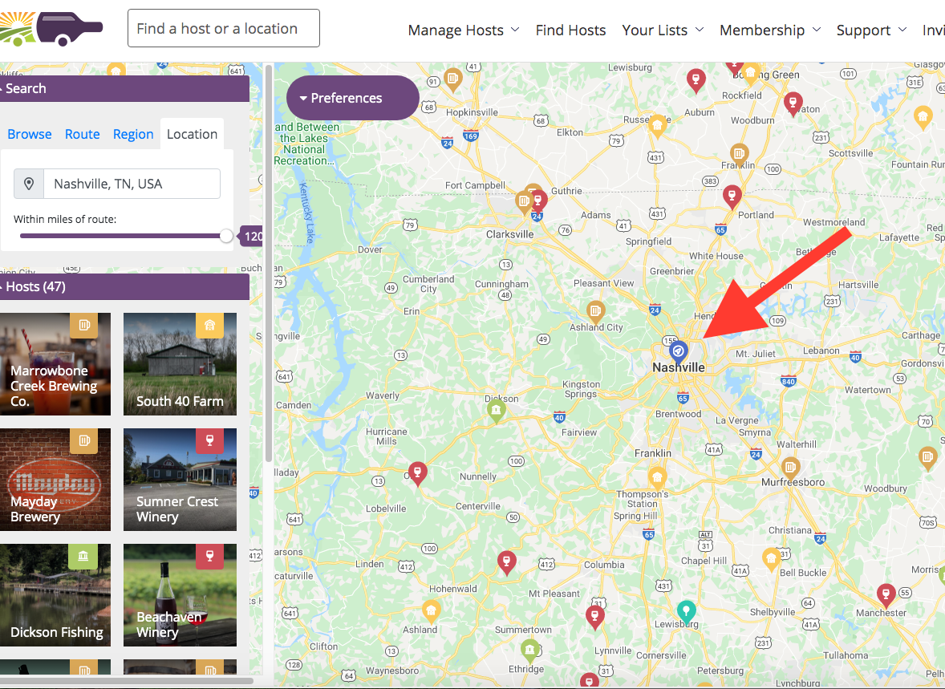Switch to the Route tab
This screenshot has width=945, height=689.
(x=82, y=135)
